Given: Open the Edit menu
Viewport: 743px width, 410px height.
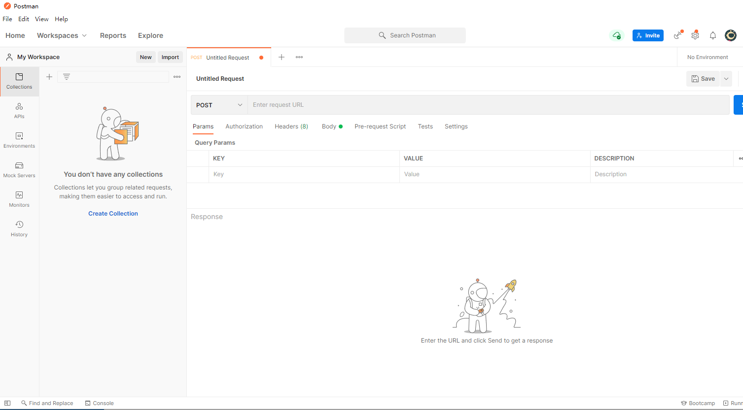Looking at the screenshot, I should pyautogui.click(x=24, y=19).
